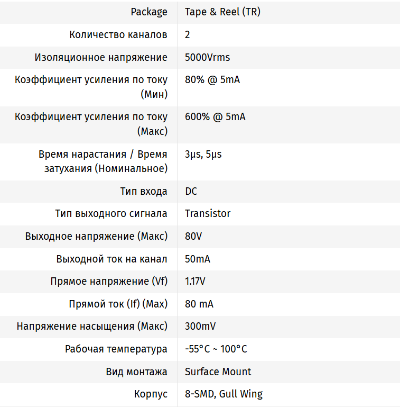
Task: Select the 'Изоляционное напряжение' label
Action: (x=101, y=57)
